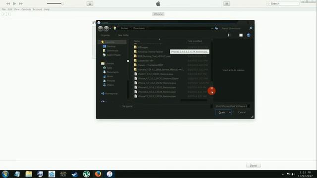Open the Help menu in iTunes
The width and height of the screenshot is (317, 178).
(x=47, y=9)
